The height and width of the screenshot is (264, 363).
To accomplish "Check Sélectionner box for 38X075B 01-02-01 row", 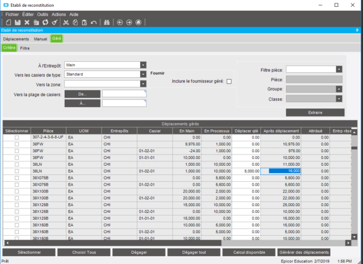I will click(x=16, y=185).
